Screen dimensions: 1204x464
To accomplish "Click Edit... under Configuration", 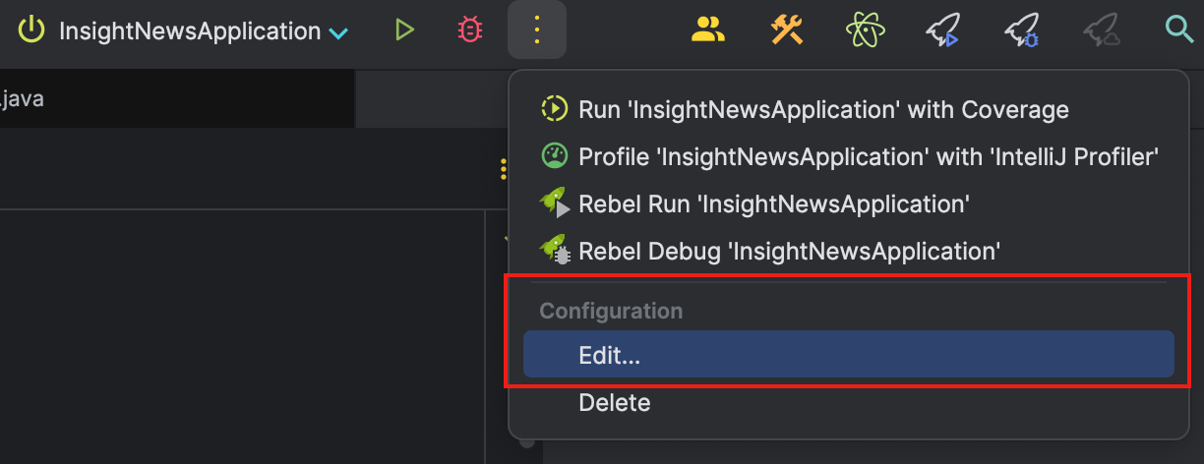I will pyautogui.click(x=849, y=354).
